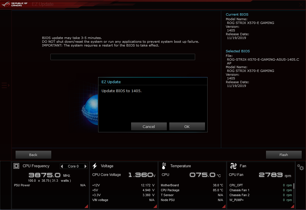Click the Republic of Gamers logo
306x210 pixels.
tap(15, 4)
